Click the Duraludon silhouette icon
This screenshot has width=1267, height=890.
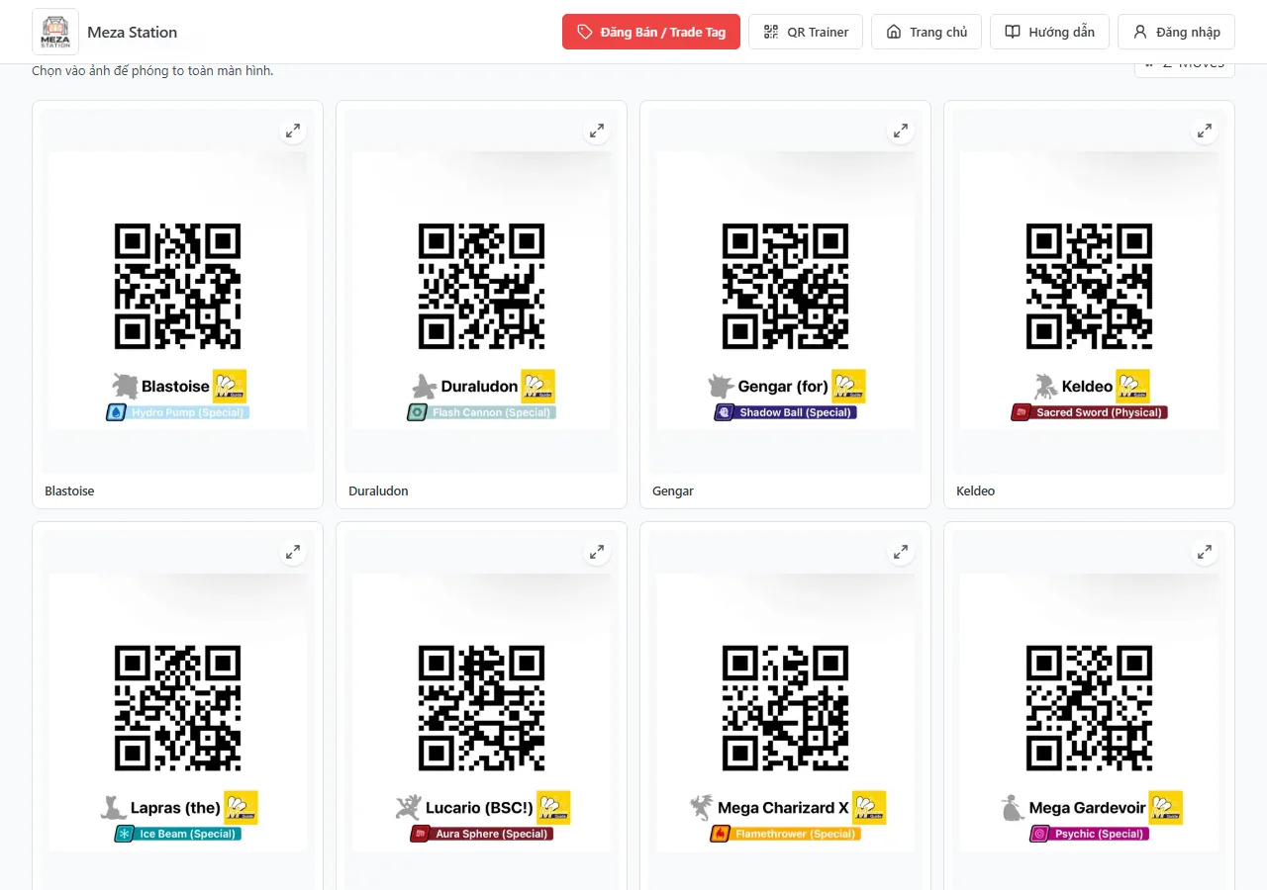[x=425, y=386]
